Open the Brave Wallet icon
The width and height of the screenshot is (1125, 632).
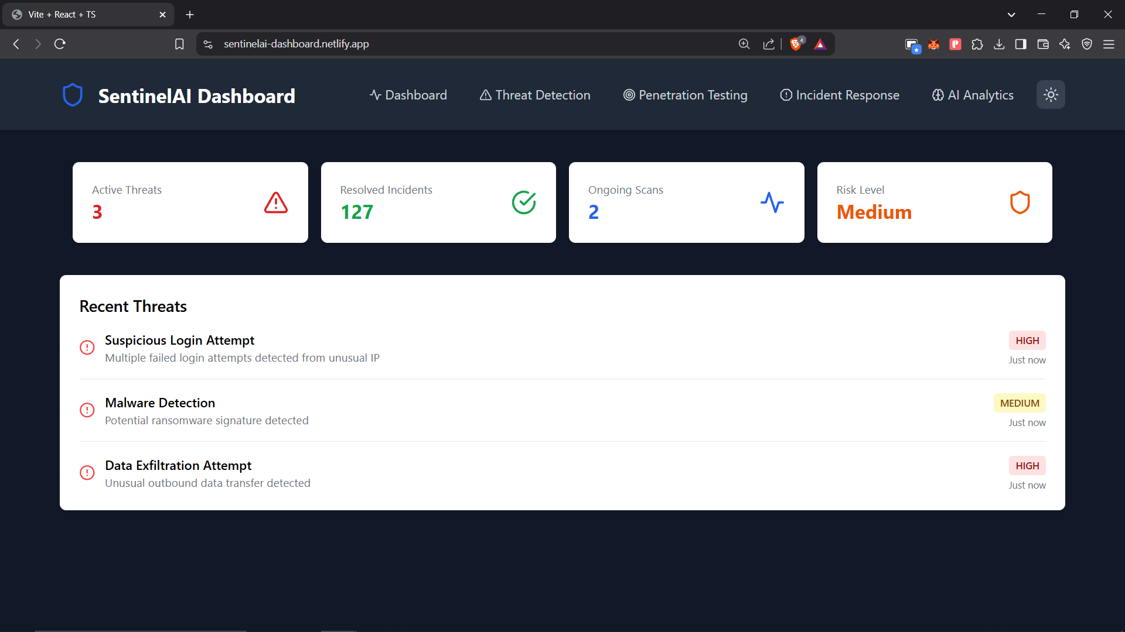[1043, 44]
